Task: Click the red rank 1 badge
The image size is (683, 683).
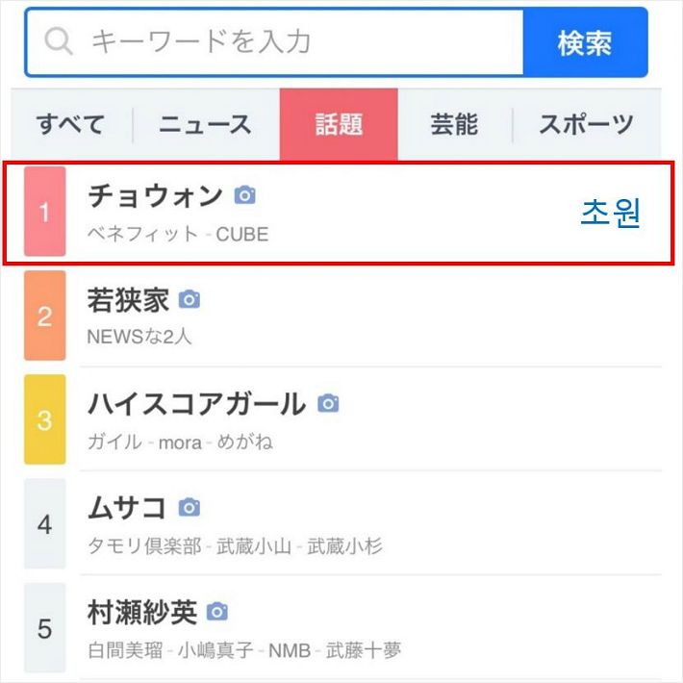Action: pyautogui.click(x=44, y=212)
